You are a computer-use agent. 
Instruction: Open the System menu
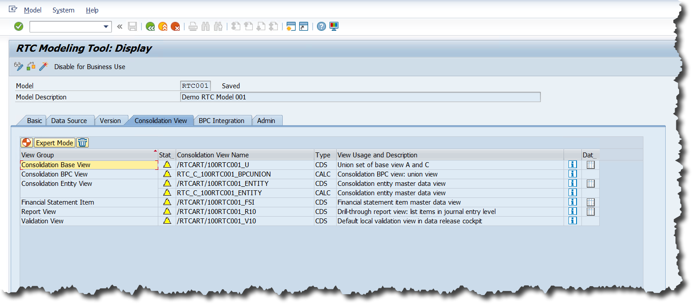63,10
